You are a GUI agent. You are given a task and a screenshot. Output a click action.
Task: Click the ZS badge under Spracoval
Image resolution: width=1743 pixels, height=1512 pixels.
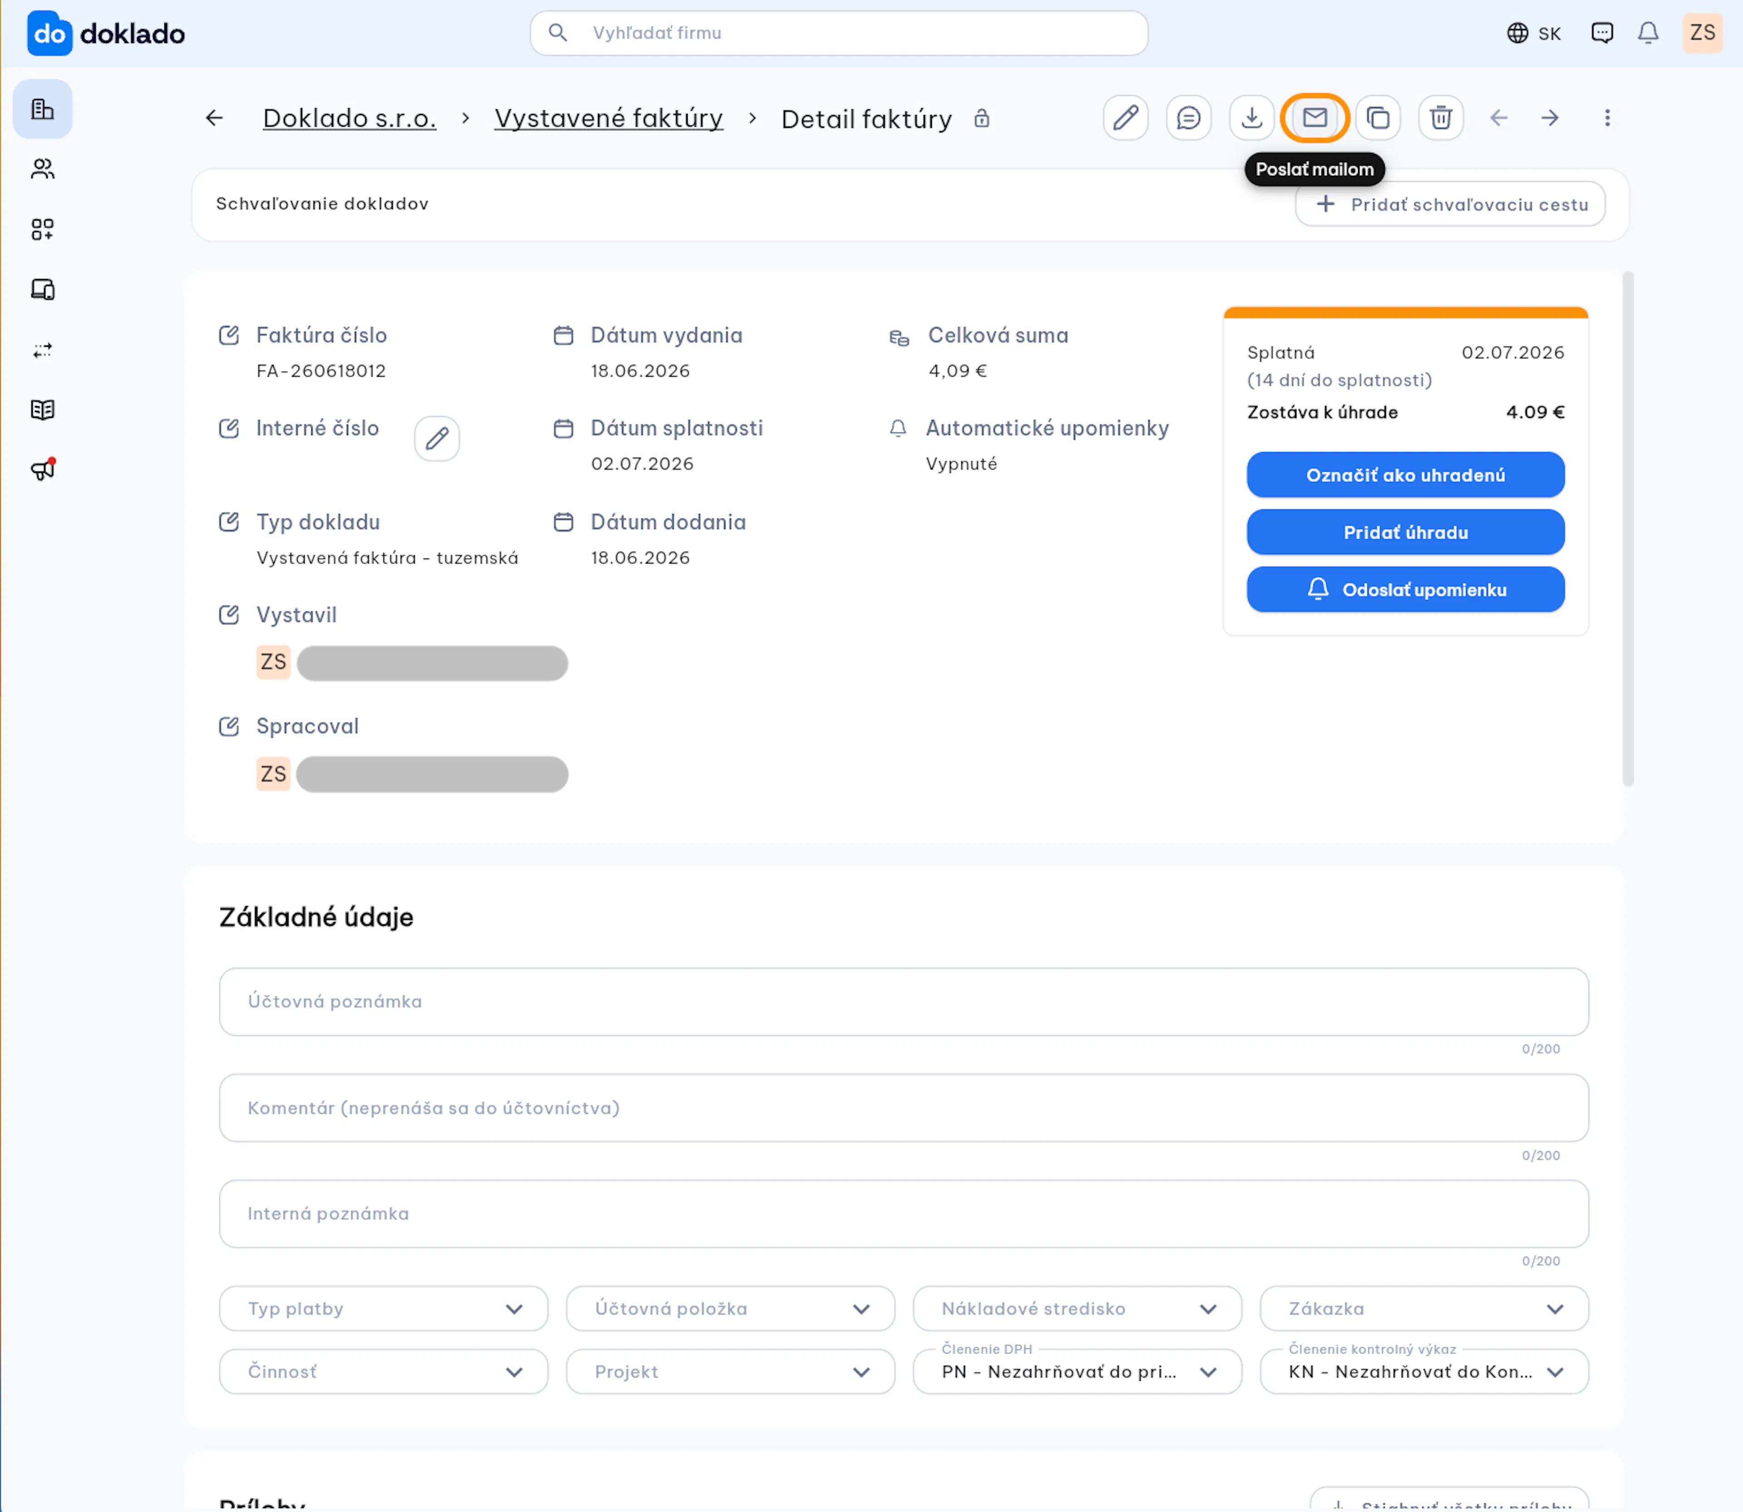[x=273, y=774]
